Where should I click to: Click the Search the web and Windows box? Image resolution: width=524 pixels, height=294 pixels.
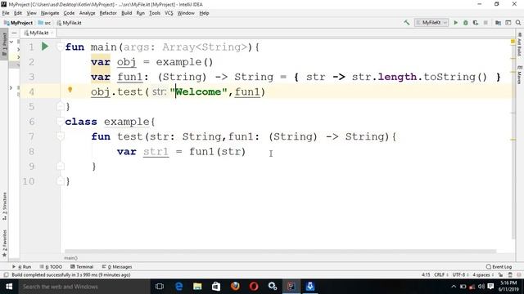tap(84, 287)
